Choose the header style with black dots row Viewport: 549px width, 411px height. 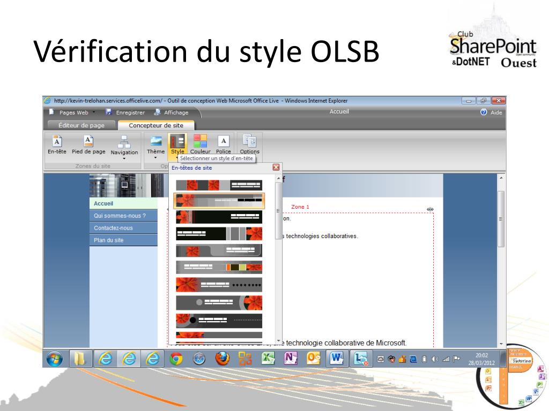tap(219, 285)
